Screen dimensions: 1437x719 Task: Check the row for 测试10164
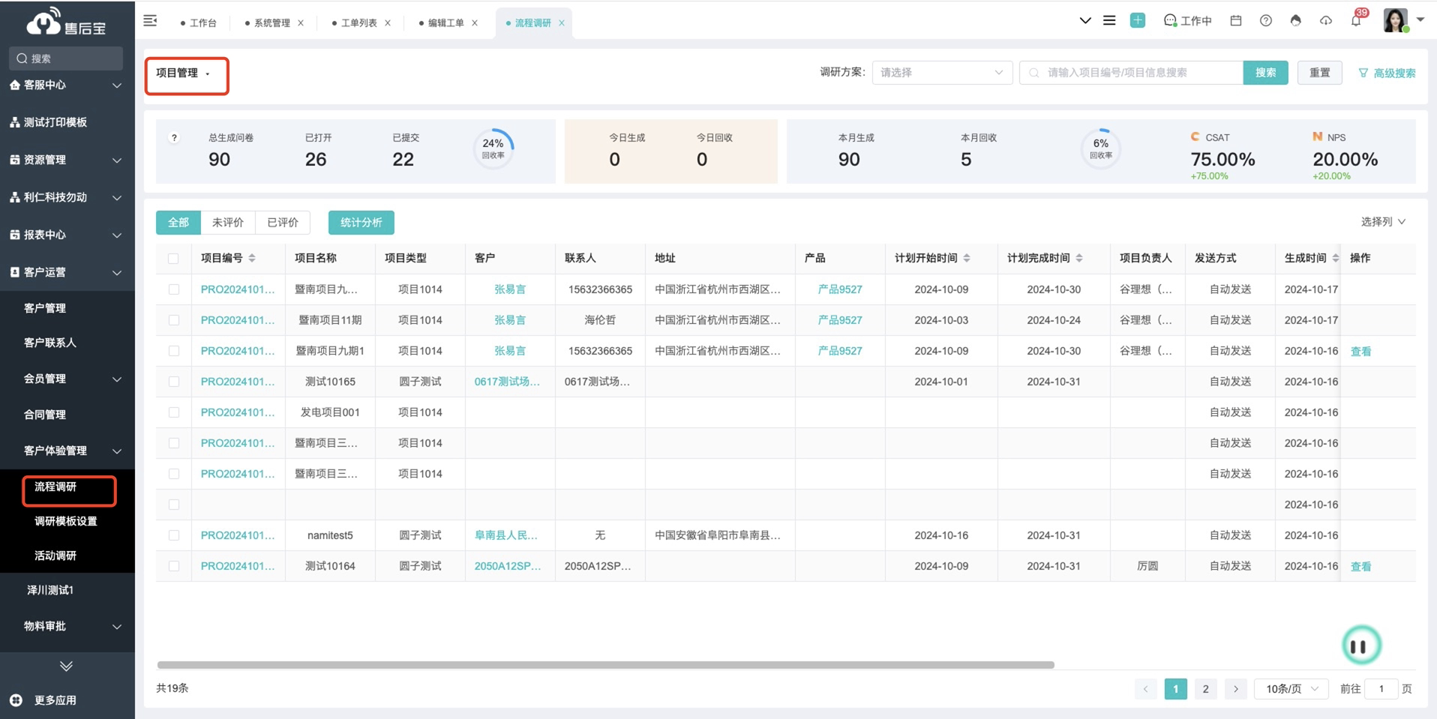(x=174, y=566)
